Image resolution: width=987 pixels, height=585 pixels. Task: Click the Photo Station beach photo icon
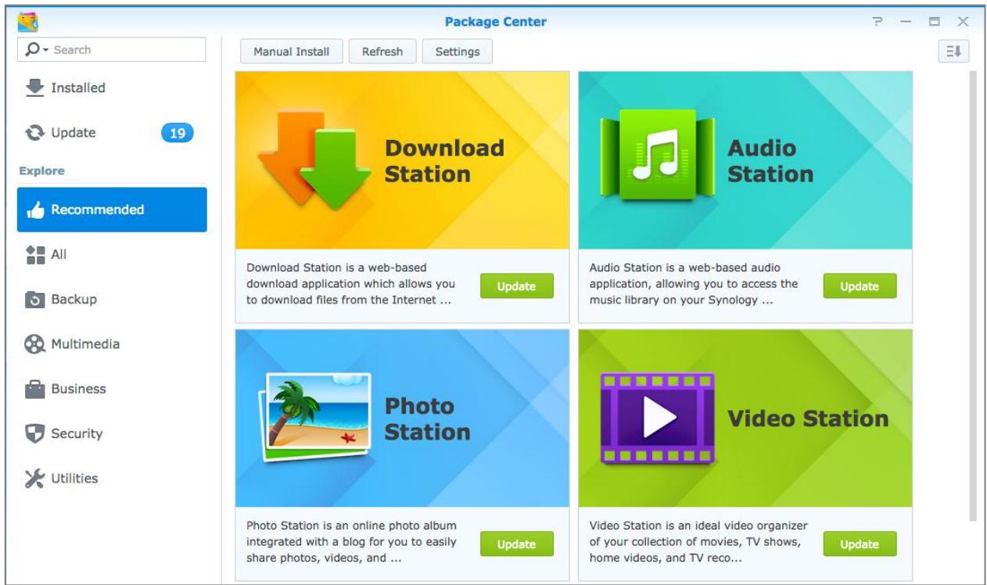pos(314,418)
